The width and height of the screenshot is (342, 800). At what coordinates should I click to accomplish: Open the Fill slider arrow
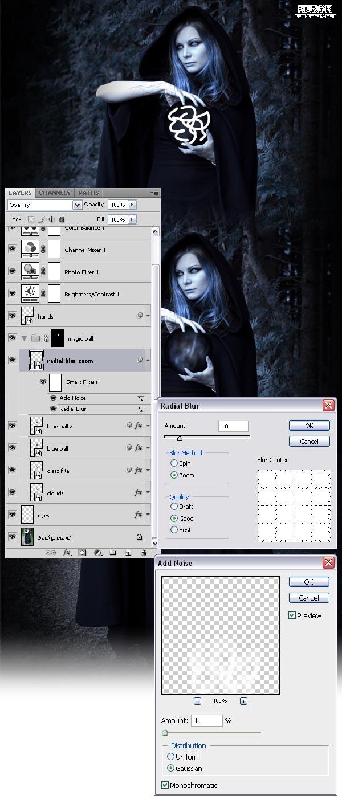[132, 219]
